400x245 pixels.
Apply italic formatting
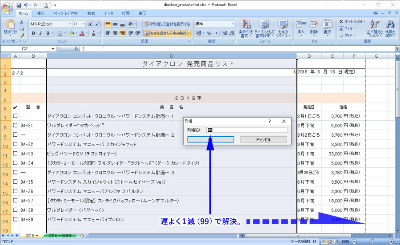pyautogui.click(x=40, y=33)
